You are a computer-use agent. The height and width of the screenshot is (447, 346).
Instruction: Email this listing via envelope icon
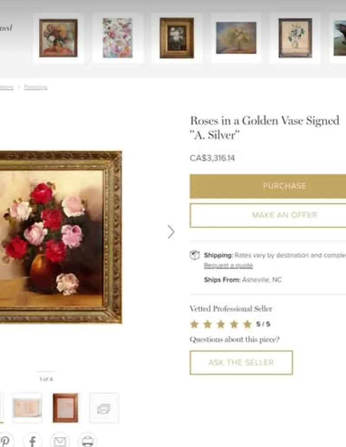[60, 441]
